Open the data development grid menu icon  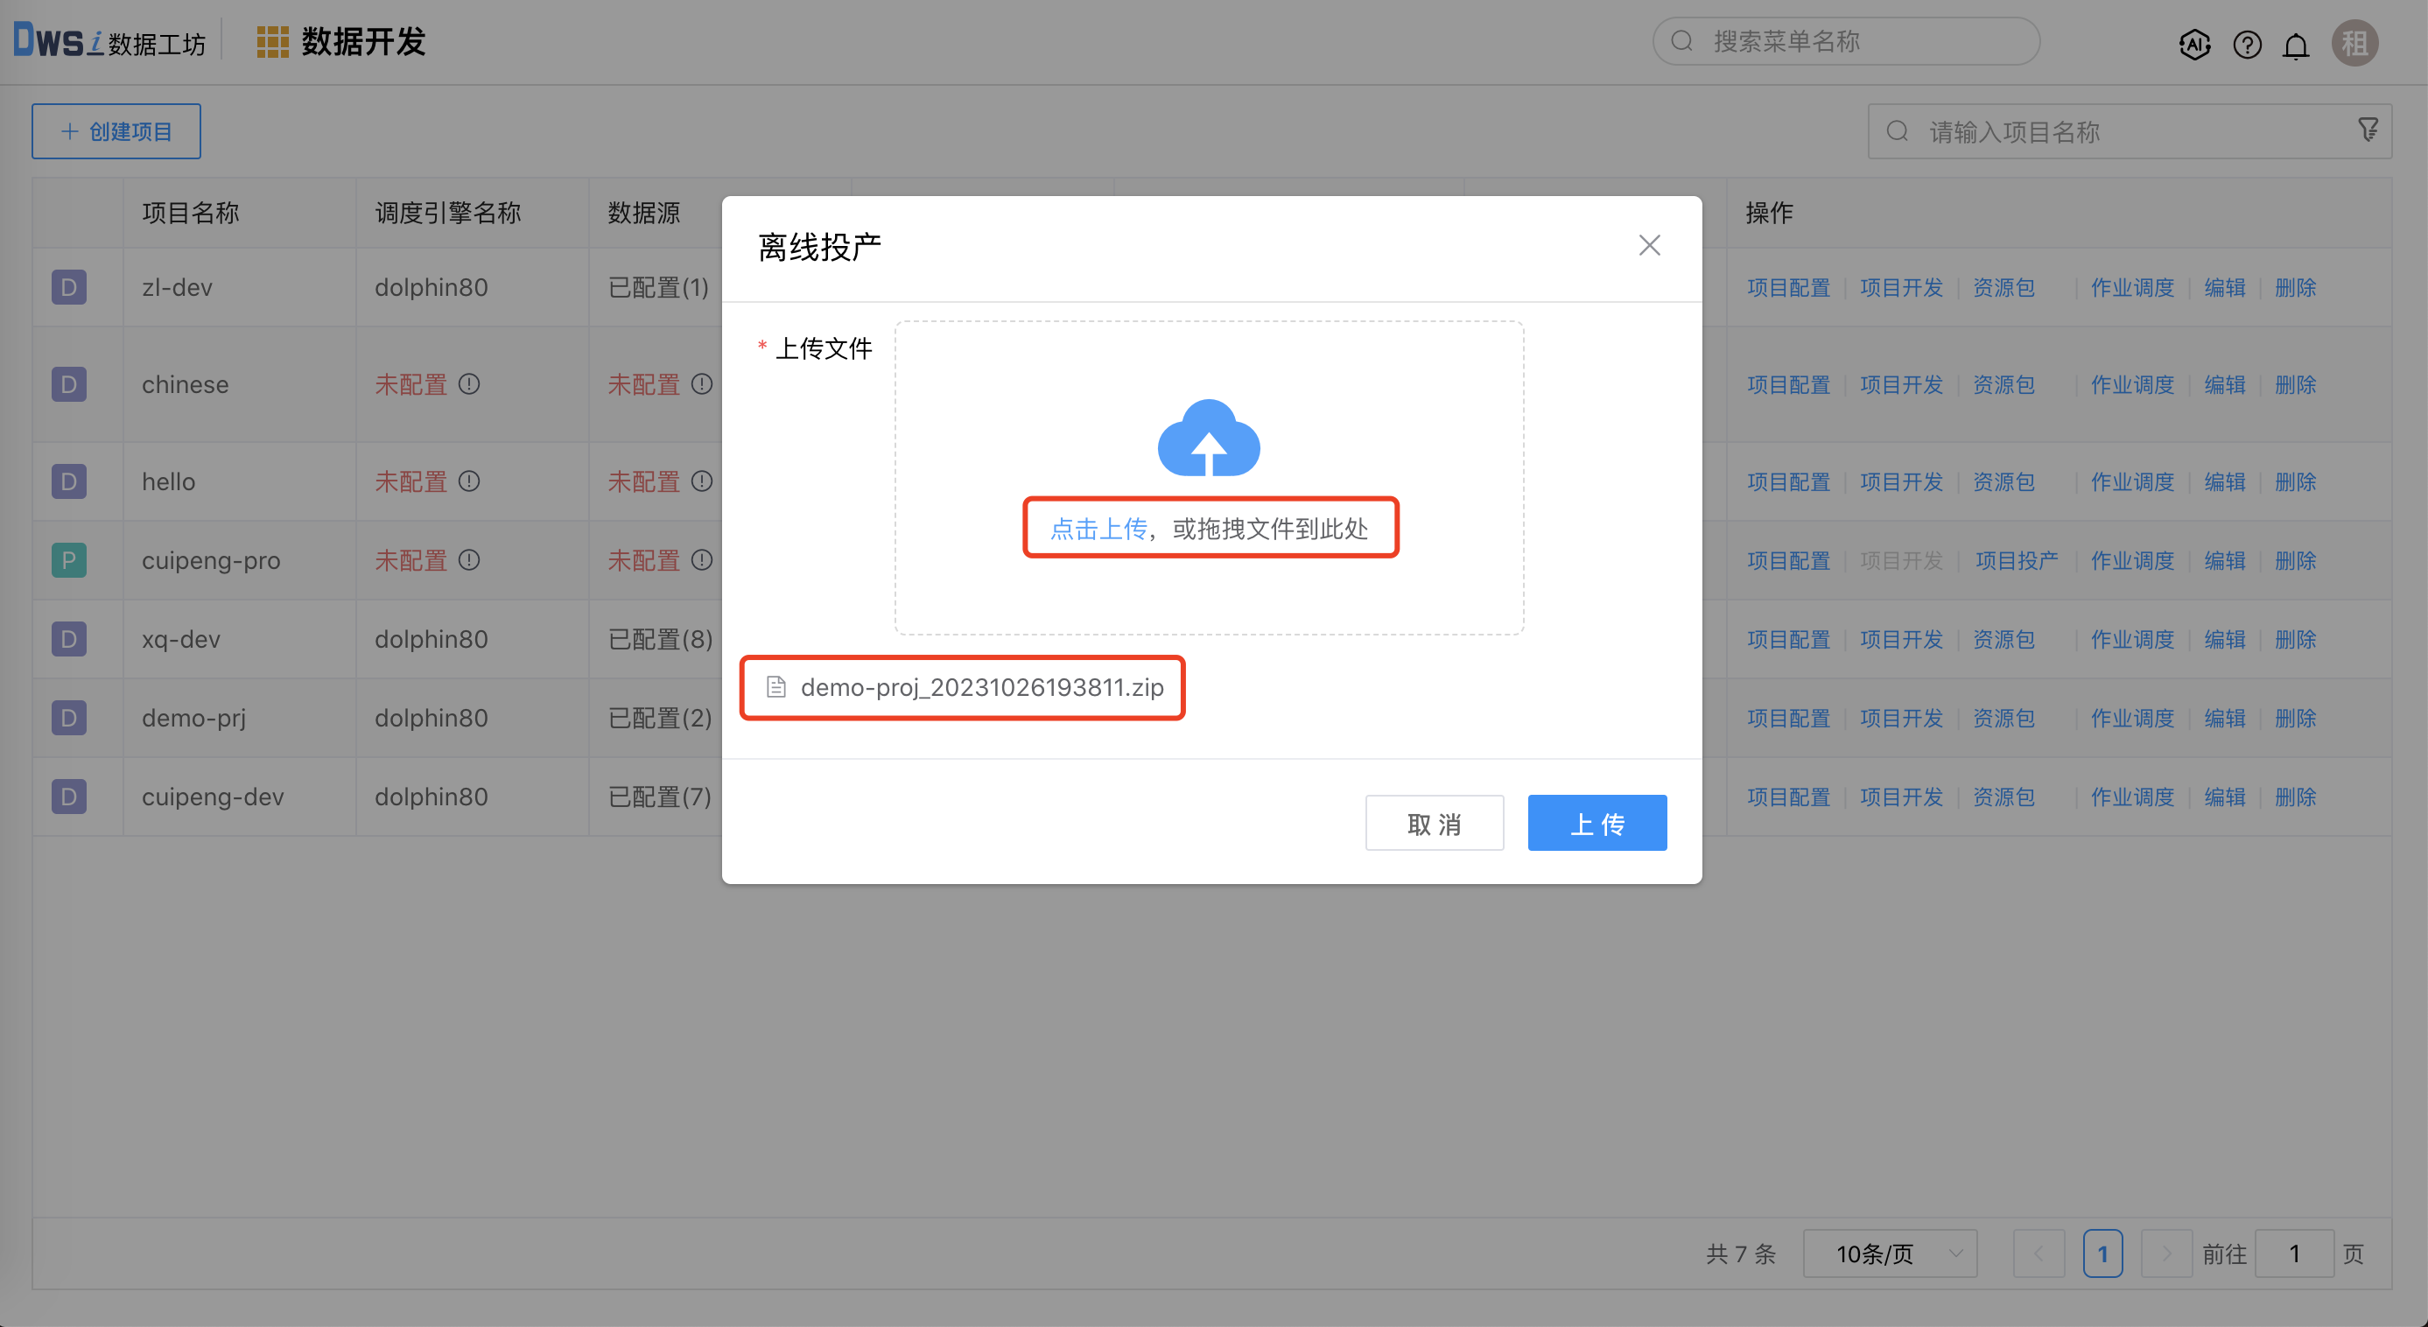pos(272,42)
